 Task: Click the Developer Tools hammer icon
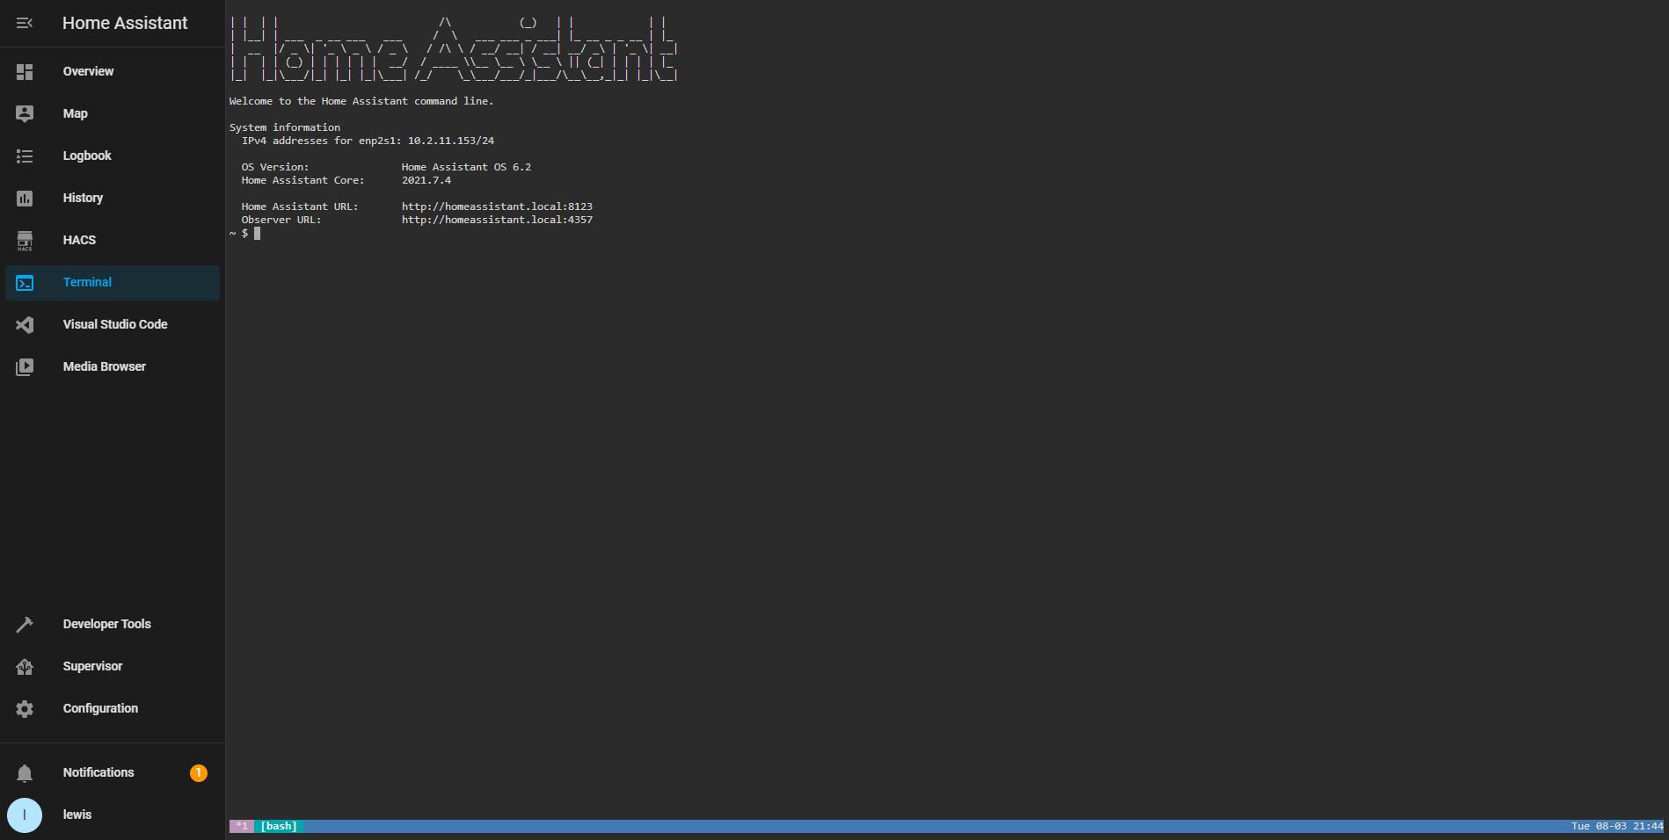[x=25, y=625]
